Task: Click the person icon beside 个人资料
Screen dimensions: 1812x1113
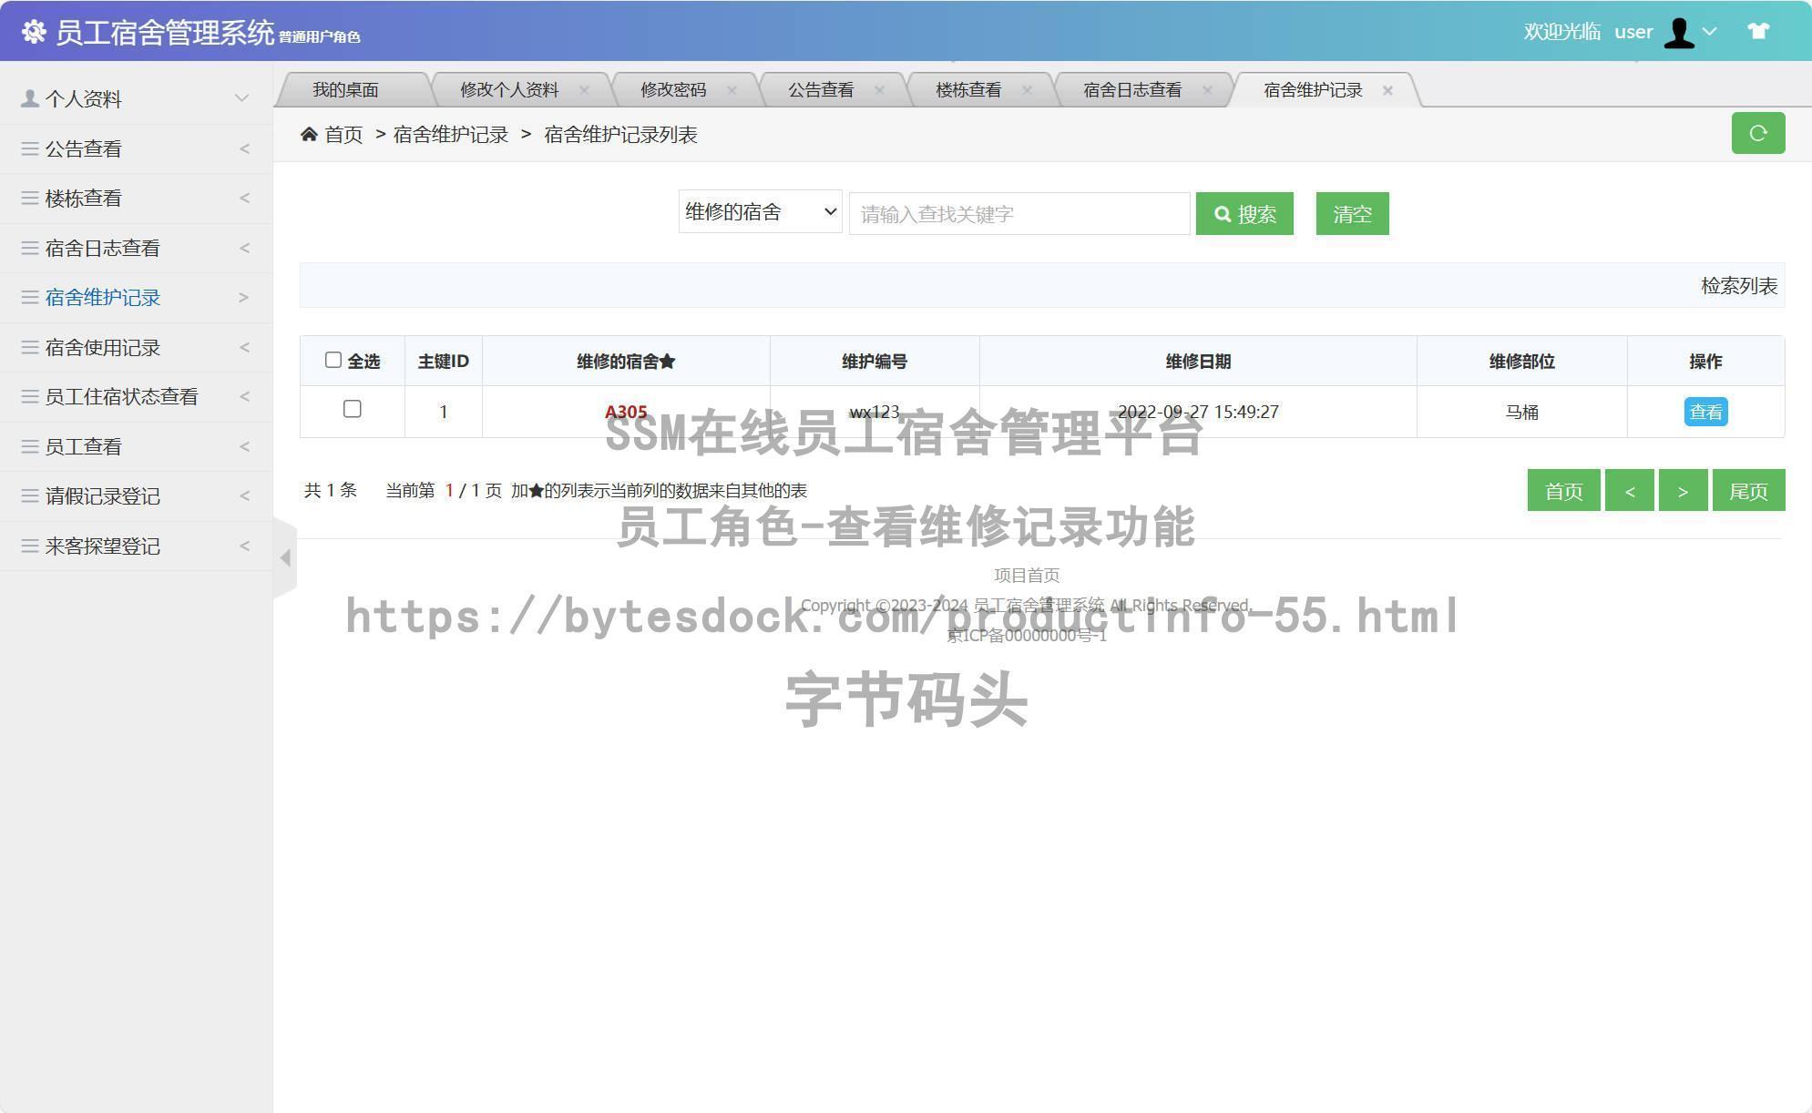Action: tap(30, 98)
